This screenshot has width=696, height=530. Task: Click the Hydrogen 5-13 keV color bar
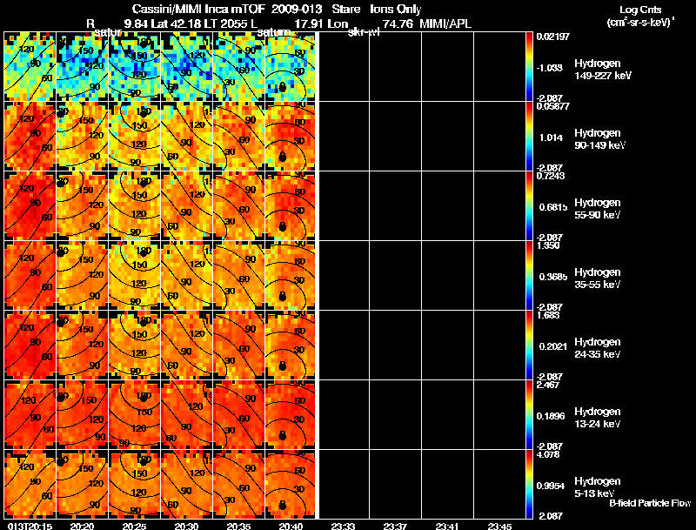tap(529, 485)
